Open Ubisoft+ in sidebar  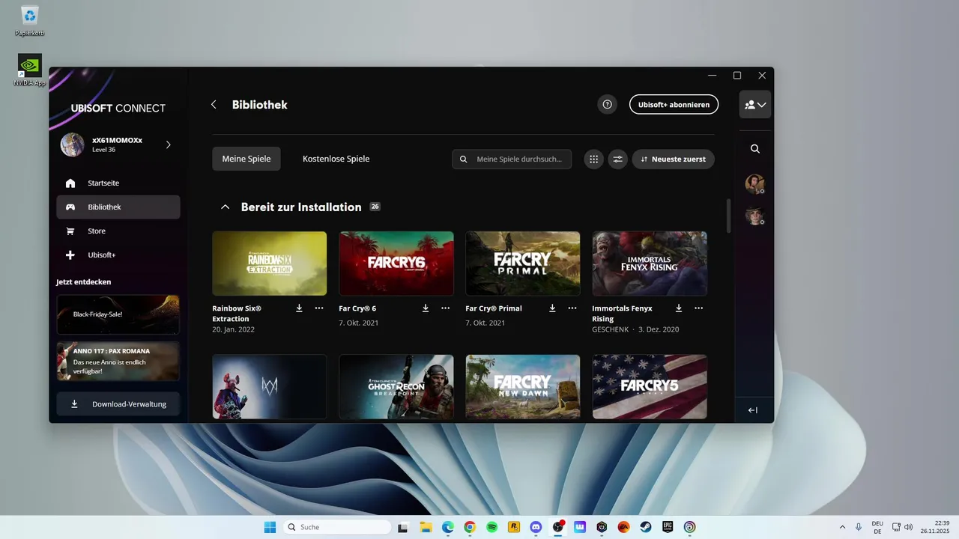point(118,255)
